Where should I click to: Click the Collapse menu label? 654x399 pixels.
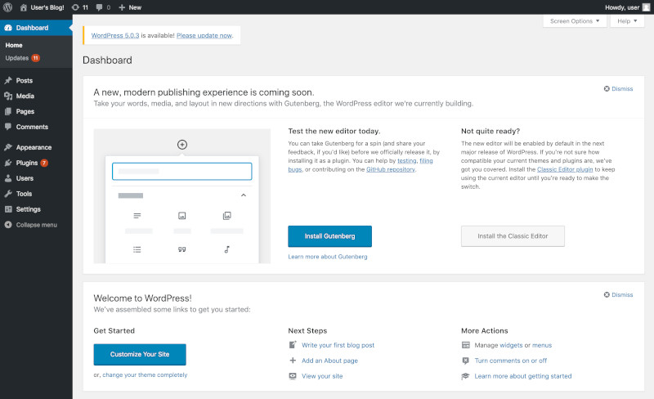coord(36,225)
